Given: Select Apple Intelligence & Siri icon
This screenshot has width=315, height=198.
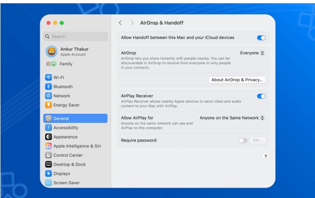Looking at the screenshot, I should (48, 146).
